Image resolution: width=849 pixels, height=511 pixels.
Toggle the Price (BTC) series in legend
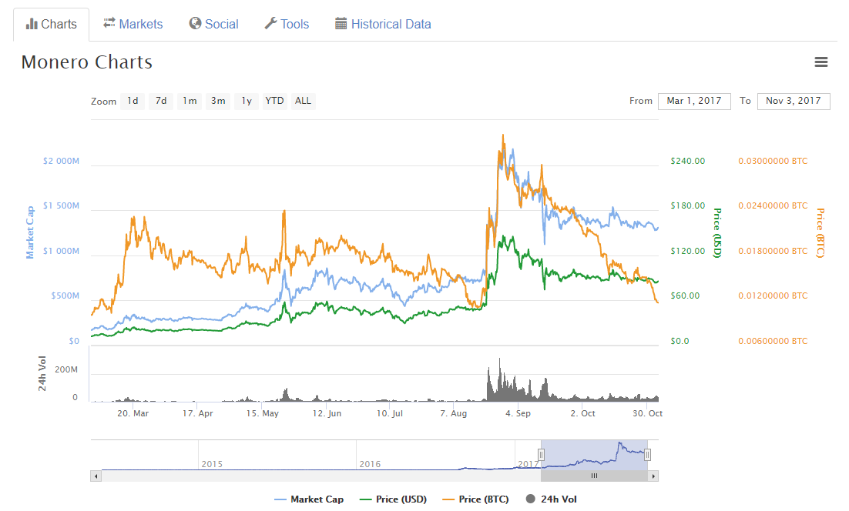476,499
